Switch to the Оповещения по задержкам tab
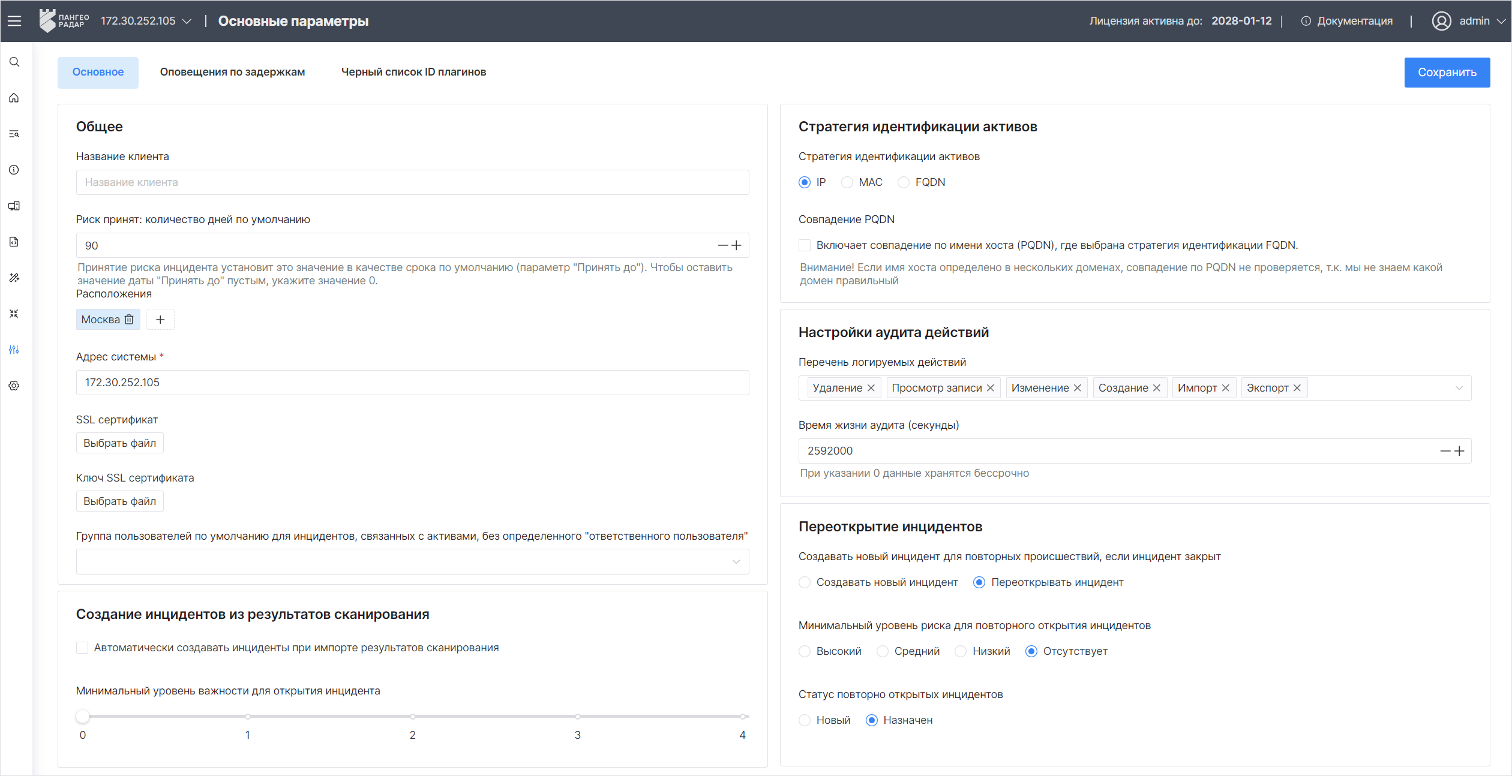 [232, 72]
